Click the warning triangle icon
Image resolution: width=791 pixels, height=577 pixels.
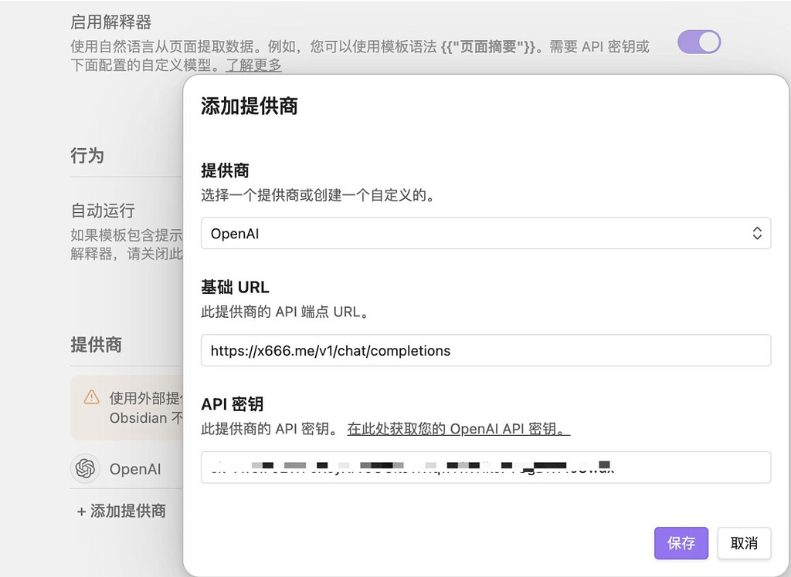pos(91,397)
